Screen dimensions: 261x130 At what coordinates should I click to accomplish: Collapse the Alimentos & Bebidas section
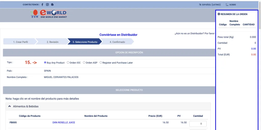[10, 106]
